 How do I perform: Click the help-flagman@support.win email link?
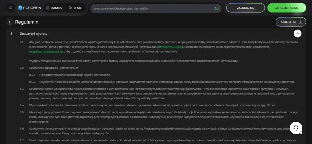[x=47, y=51]
